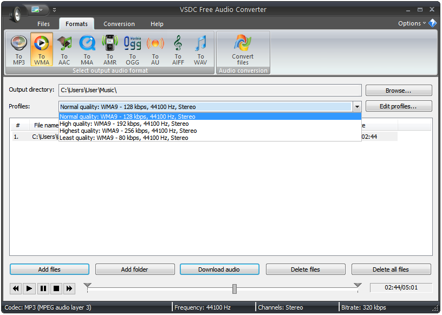Choose the To WAV format icon
The image size is (442, 315).
200,50
